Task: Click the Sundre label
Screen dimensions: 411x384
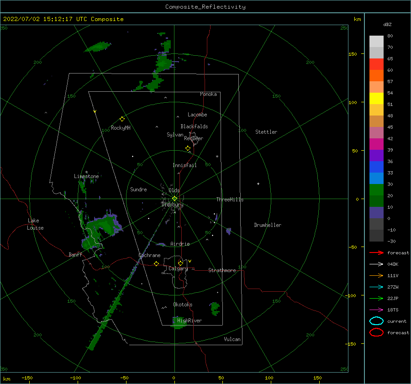Action: coord(138,189)
